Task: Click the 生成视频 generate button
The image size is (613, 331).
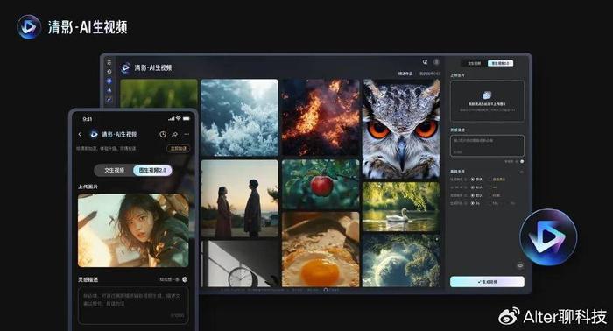Action: [x=487, y=282]
